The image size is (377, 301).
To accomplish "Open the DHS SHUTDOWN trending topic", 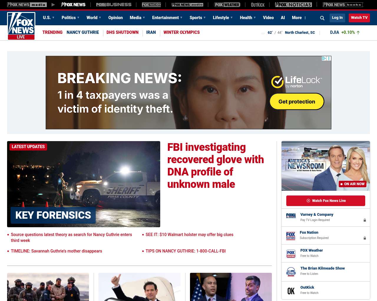I will 123,32.
